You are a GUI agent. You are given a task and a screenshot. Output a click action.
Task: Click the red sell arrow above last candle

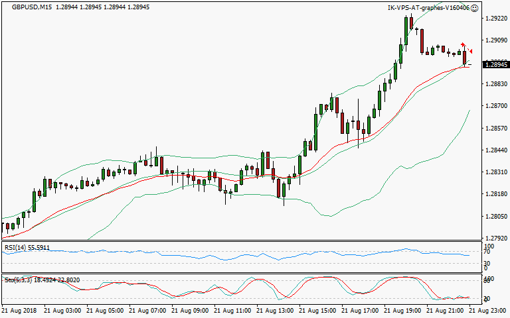pos(463,44)
